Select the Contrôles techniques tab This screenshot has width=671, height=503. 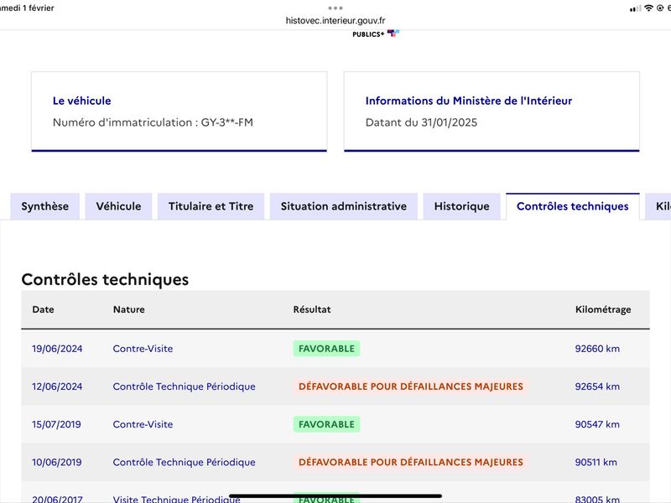click(x=573, y=206)
